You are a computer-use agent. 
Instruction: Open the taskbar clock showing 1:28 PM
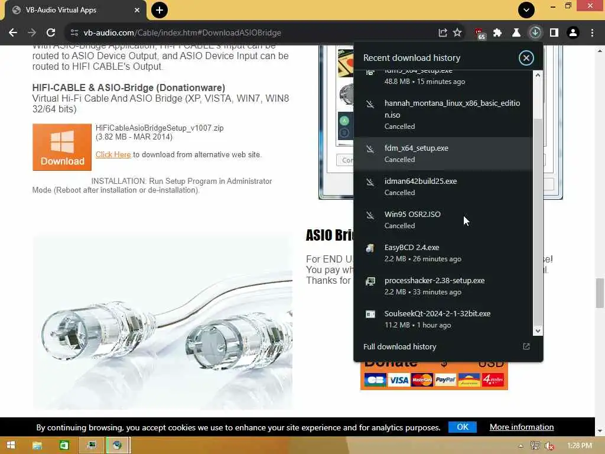coord(580,446)
